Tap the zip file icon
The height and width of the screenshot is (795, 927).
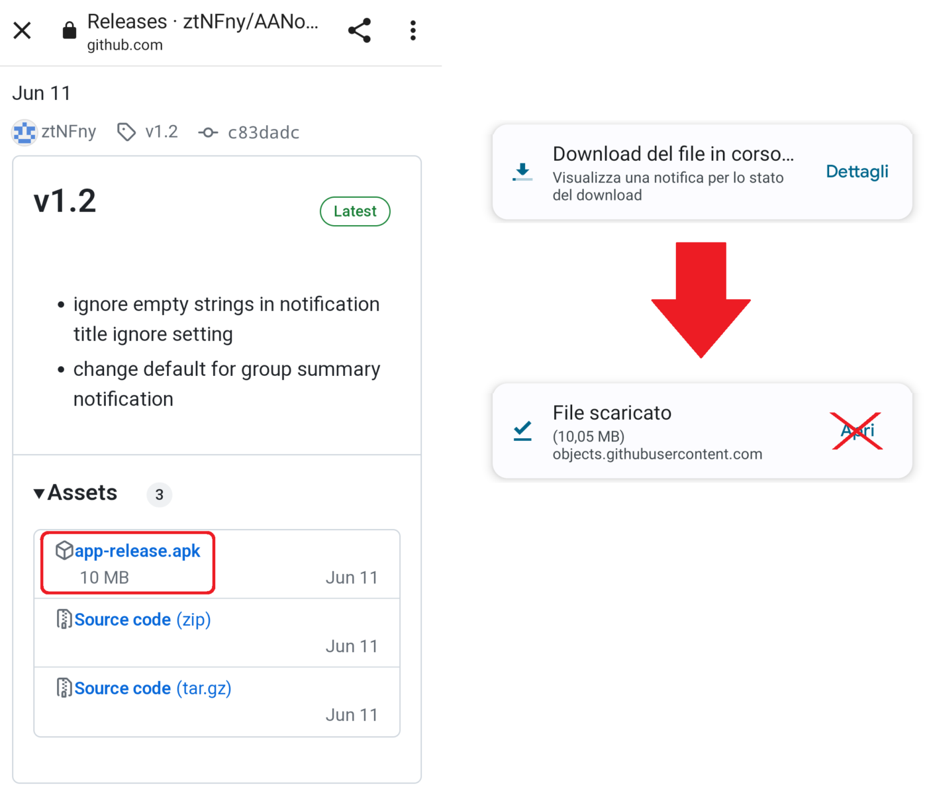(64, 620)
